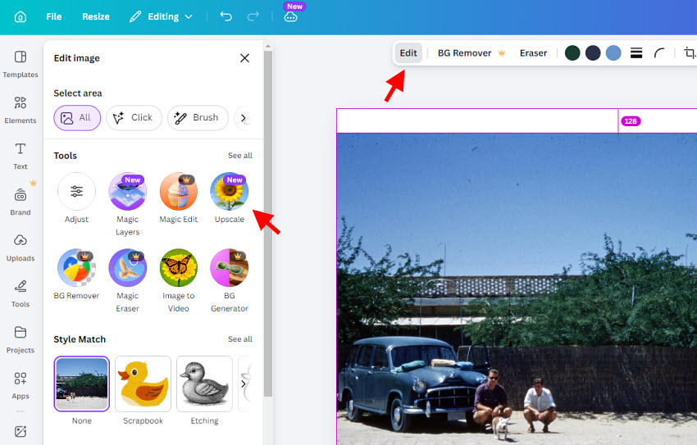
Task: Open the Resize menu
Action: [x=96, y=17]
